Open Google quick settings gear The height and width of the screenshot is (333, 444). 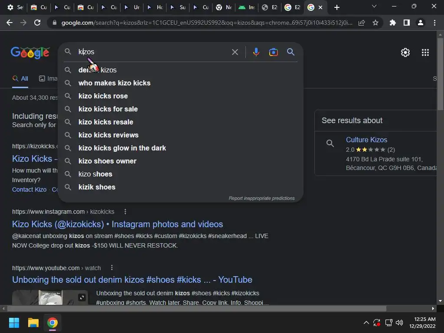(405, 52)
